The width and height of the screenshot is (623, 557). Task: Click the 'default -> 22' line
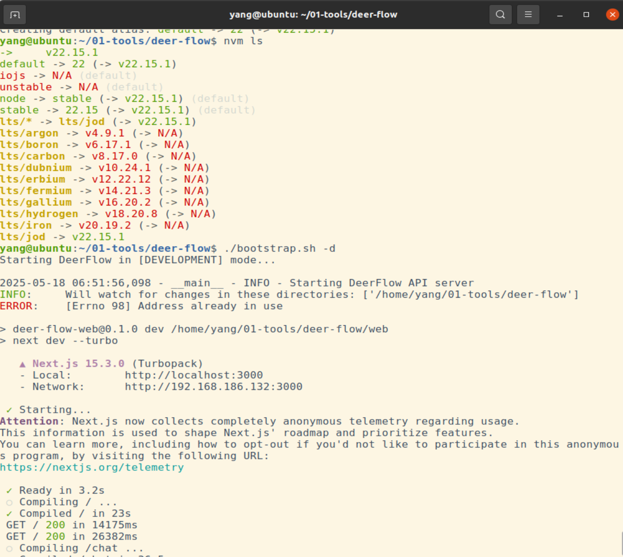click(88, 64)
